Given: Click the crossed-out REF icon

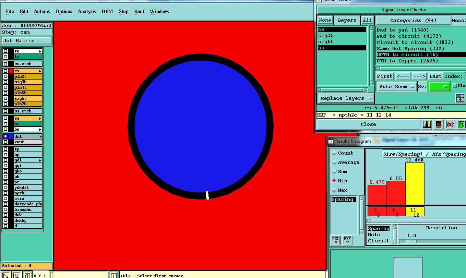Looking at the screenshot, I should coord(450,124).
